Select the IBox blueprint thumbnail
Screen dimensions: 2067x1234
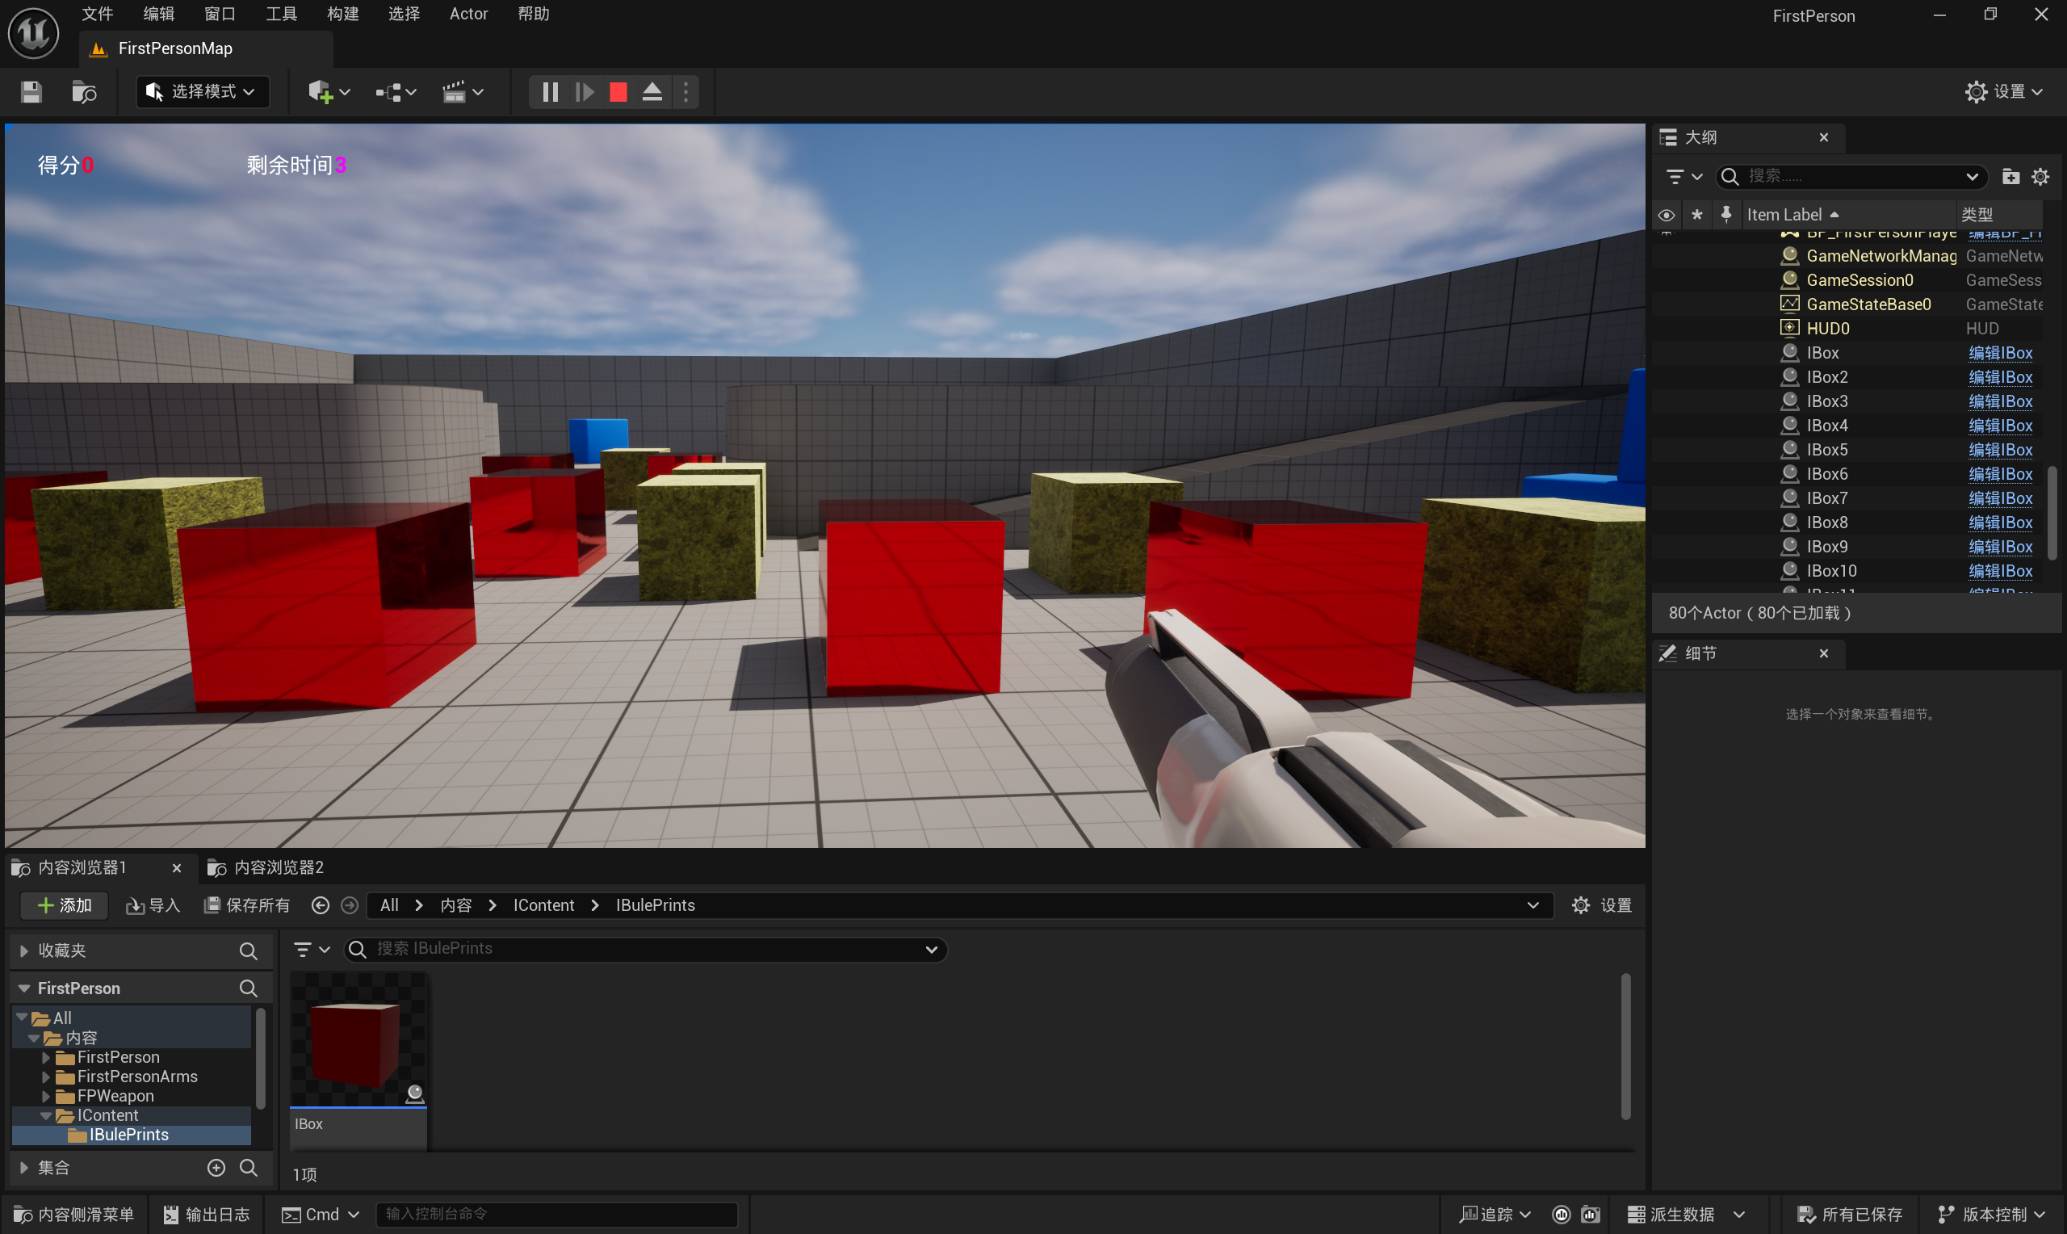click(358, 1043)
